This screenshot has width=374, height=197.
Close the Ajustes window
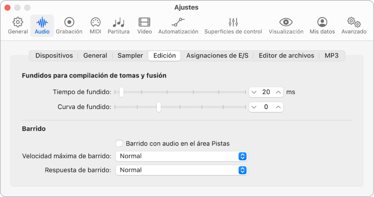coord(7,7)
